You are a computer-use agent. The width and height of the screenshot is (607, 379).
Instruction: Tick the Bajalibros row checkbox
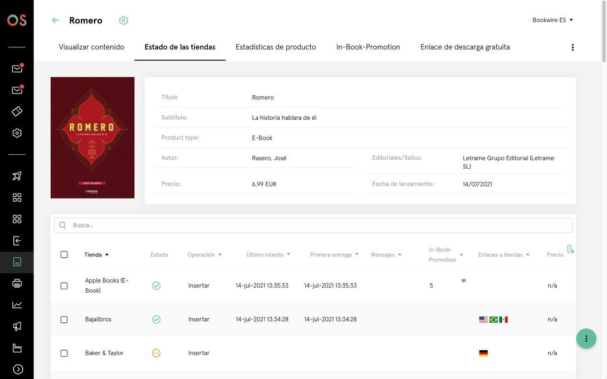[x=64, y=319]
